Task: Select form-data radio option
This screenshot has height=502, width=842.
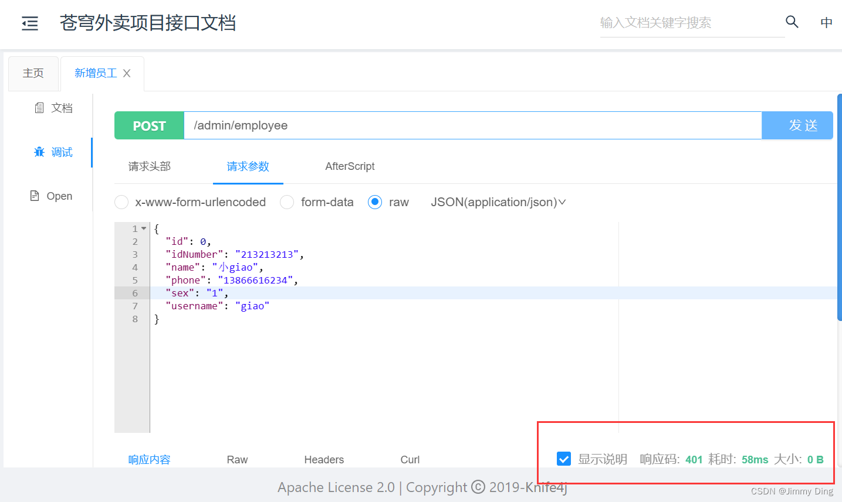Action: point(287,202)
